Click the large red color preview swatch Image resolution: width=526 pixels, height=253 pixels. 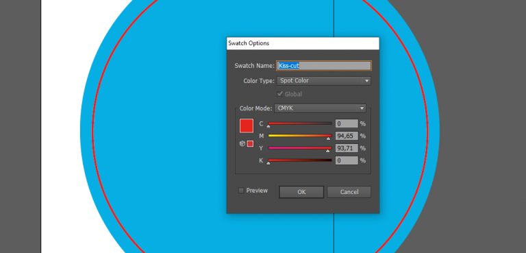(247, 125)
